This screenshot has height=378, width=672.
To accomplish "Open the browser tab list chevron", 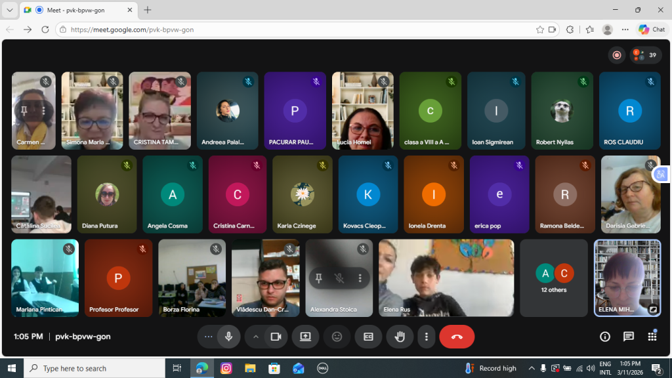I will (x=10, y=10).
